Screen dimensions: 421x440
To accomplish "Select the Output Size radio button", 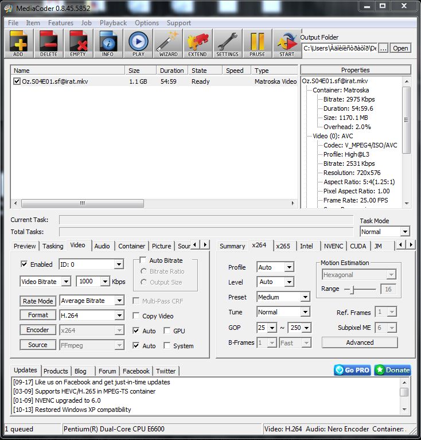I will [x=143, y=282].
